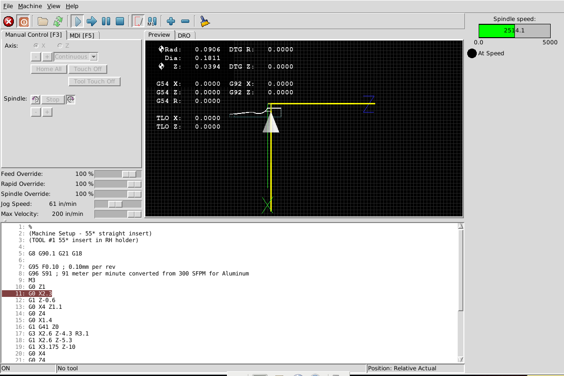
Task: Decrease spindle speed with minus button
Action: [x=36, y=112]
